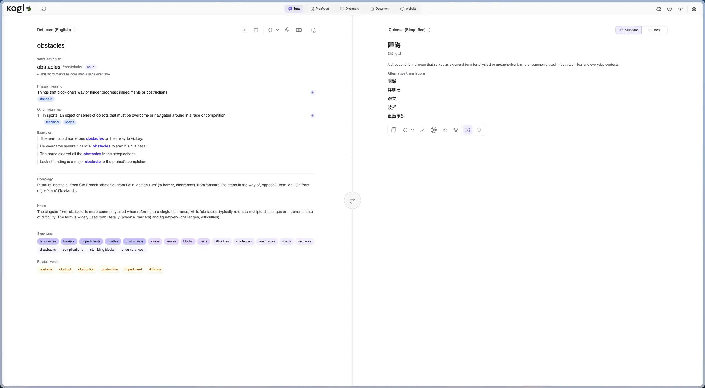Select the Standard translation mode
Screen dimensions: 705x388
pos(628,30)
